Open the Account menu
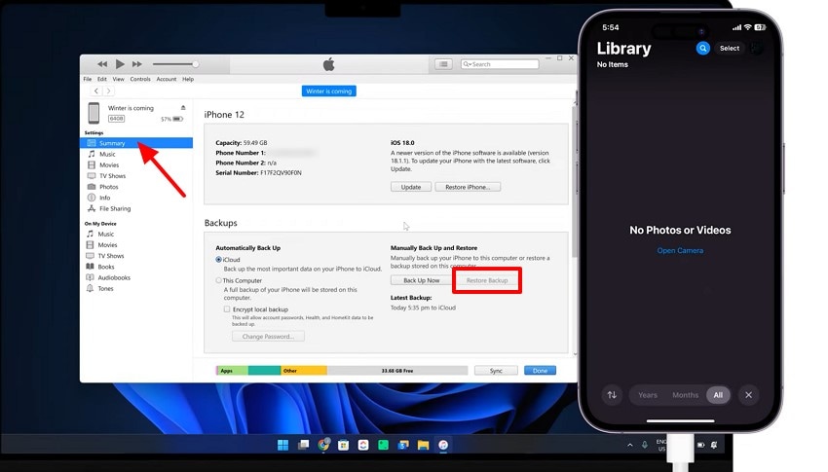Viewport: 828px width, 472px height. pyautogui.click(x=166, y=79)
